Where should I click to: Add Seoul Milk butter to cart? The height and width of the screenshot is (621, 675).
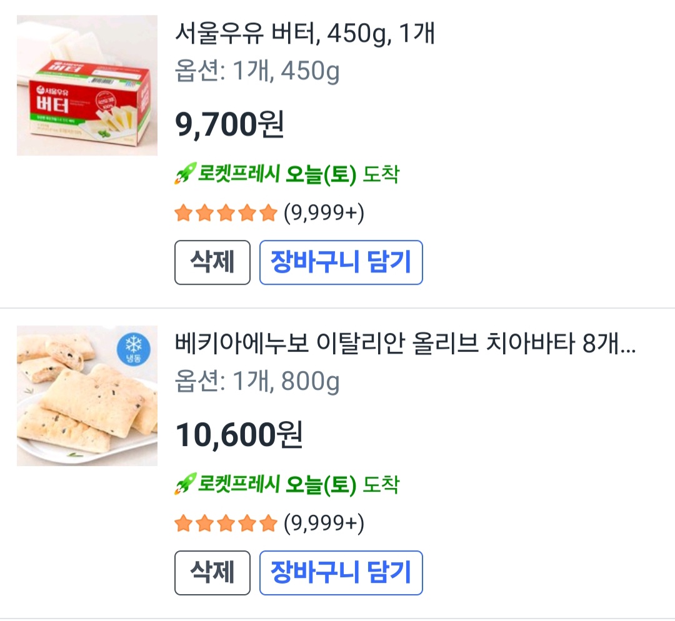click(x=341, y=262)
